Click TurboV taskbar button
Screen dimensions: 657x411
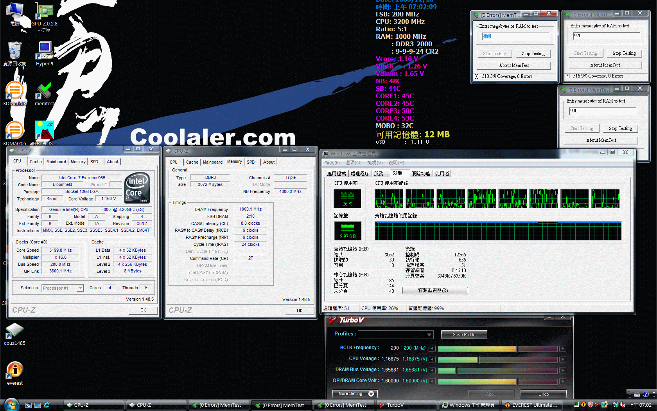coord(406,405)
